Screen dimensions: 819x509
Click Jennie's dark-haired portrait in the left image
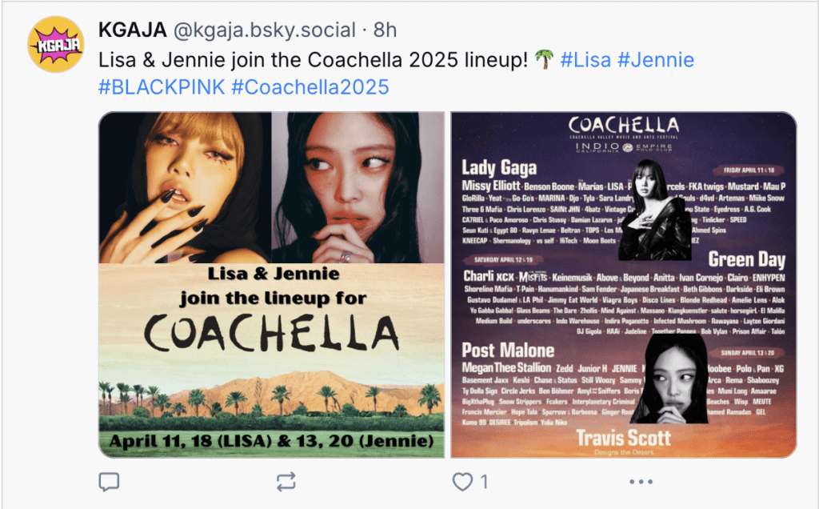(x=358, y=187)
